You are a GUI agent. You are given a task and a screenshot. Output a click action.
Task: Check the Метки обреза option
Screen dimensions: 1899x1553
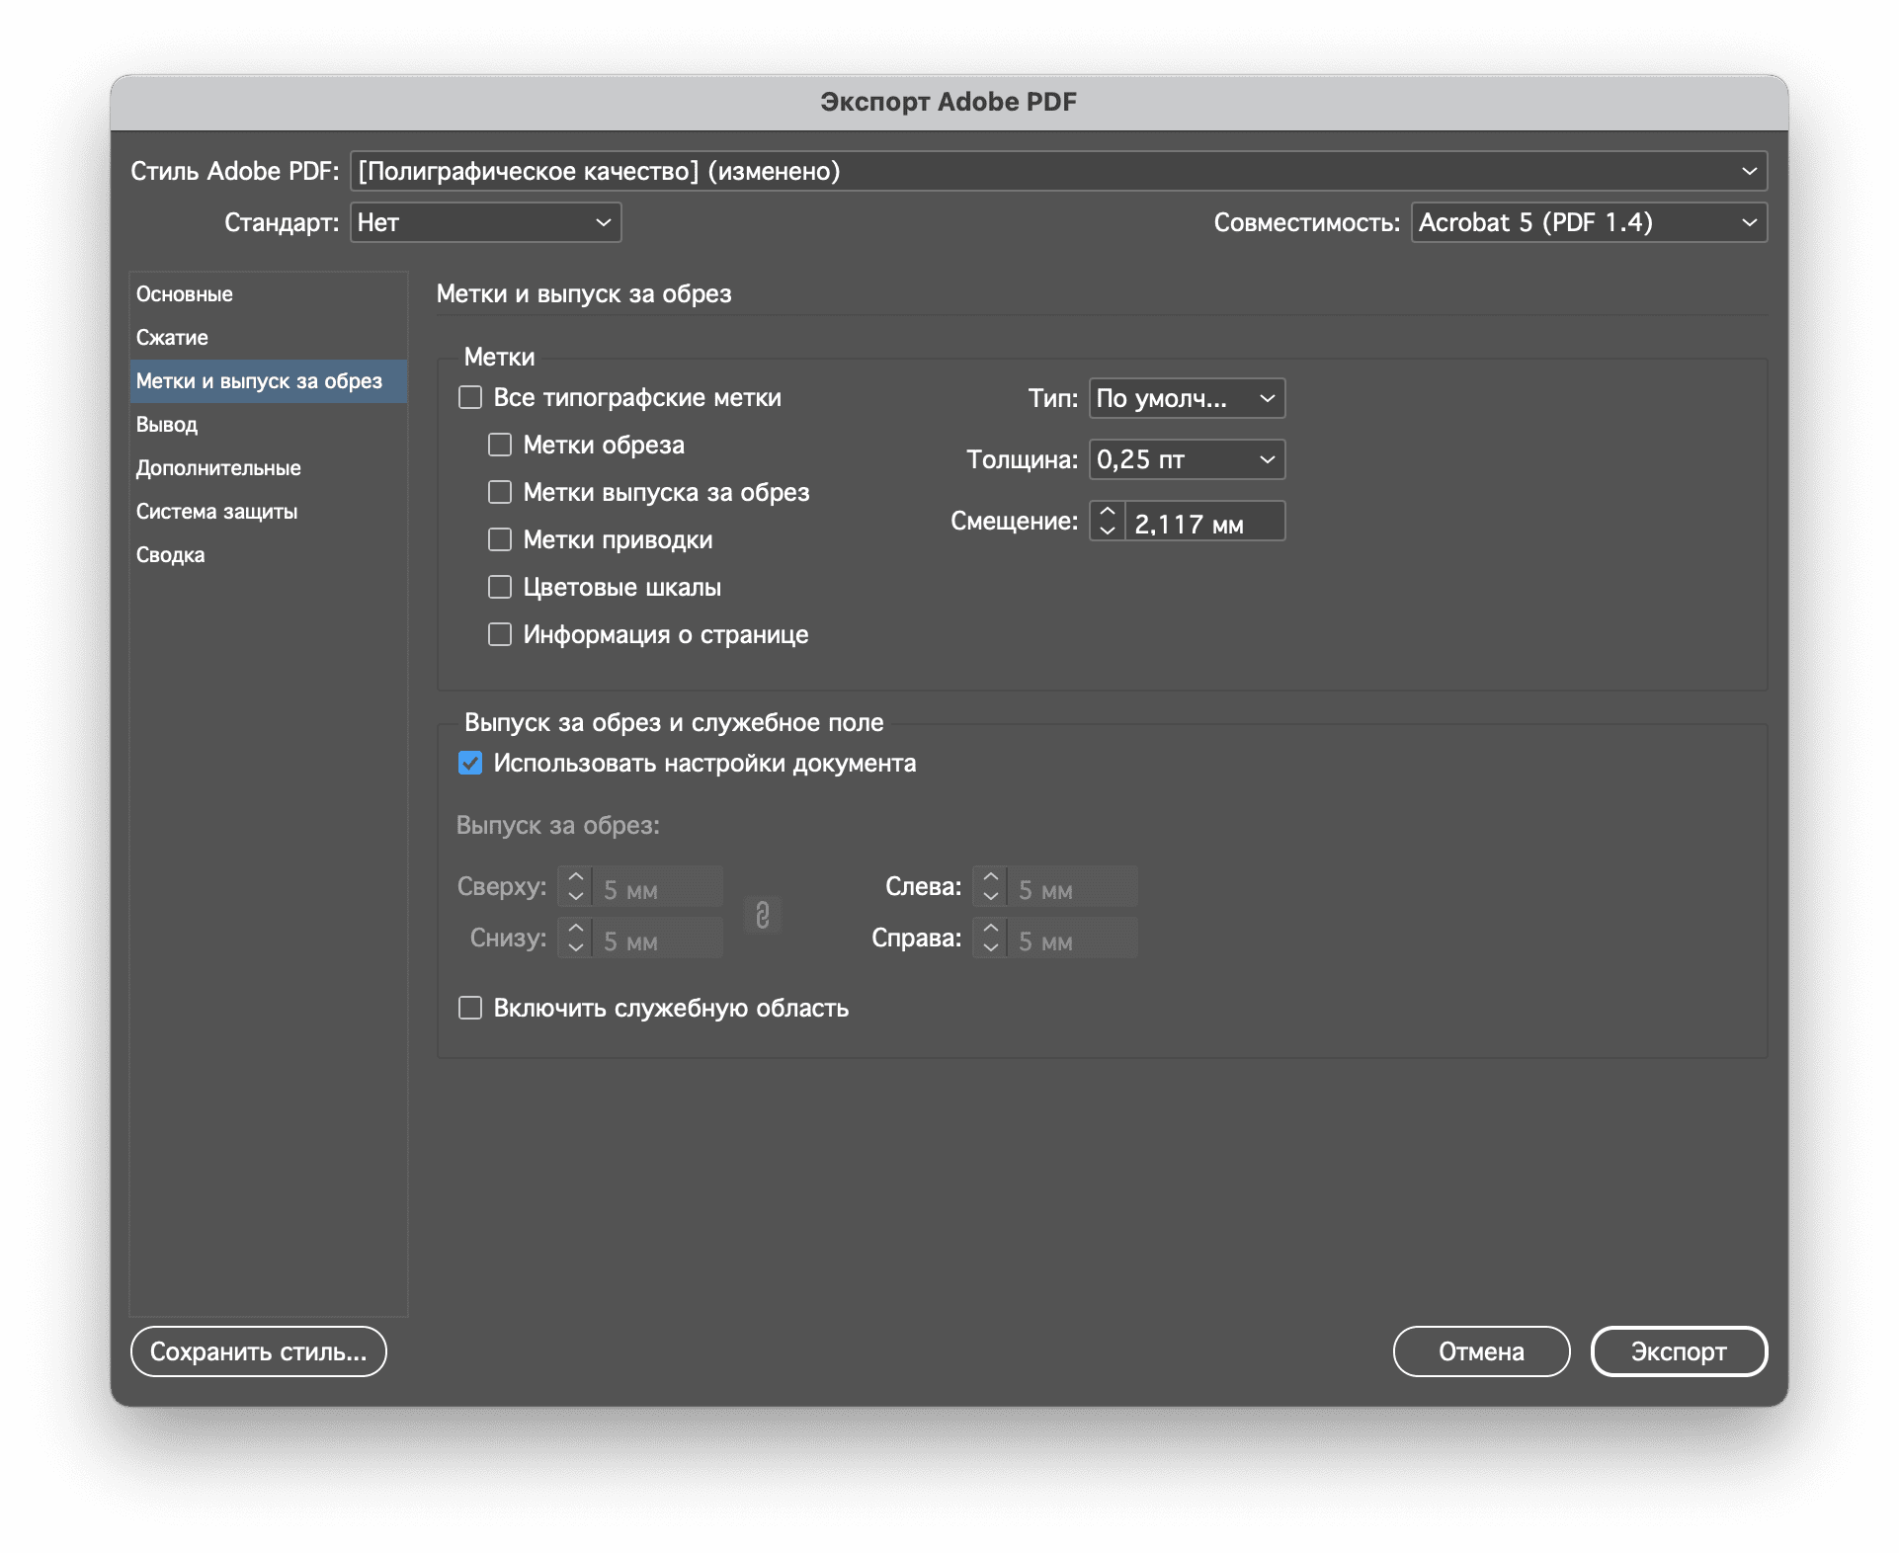point(500,445)
